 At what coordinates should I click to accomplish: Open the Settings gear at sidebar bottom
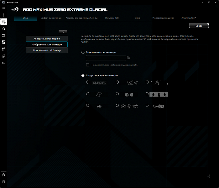3,181
